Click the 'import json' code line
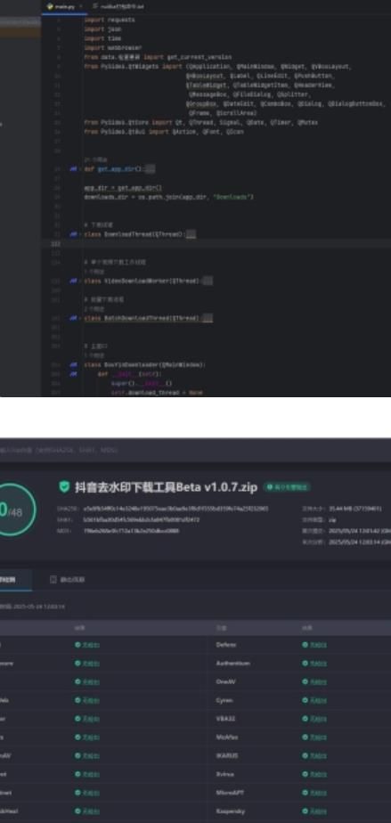This screenshot has width=391, height=823. click(x=102, y=29)
